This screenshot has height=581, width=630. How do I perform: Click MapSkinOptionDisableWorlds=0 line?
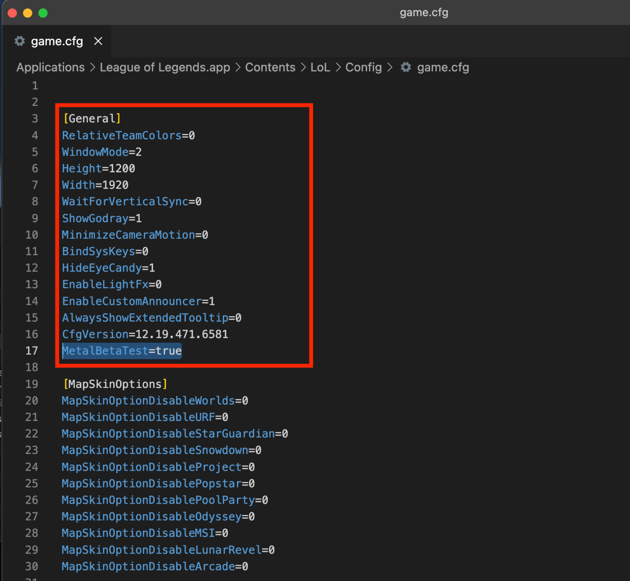point(155,401)
